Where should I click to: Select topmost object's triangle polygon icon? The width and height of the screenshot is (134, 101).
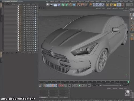point(36,7)
